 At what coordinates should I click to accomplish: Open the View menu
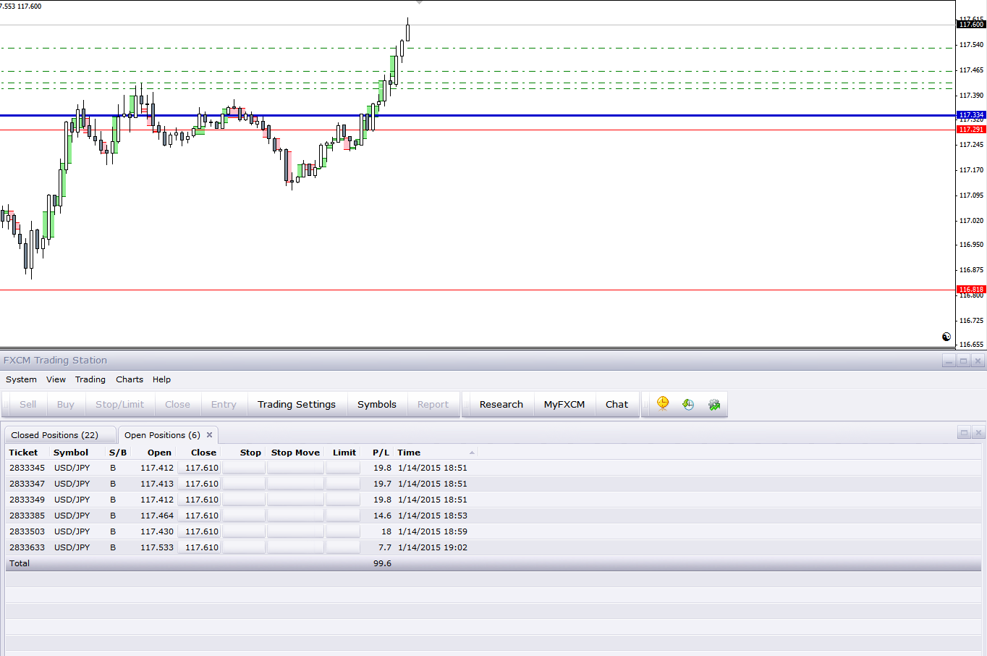pyautogui.click(x=56, y=379)
